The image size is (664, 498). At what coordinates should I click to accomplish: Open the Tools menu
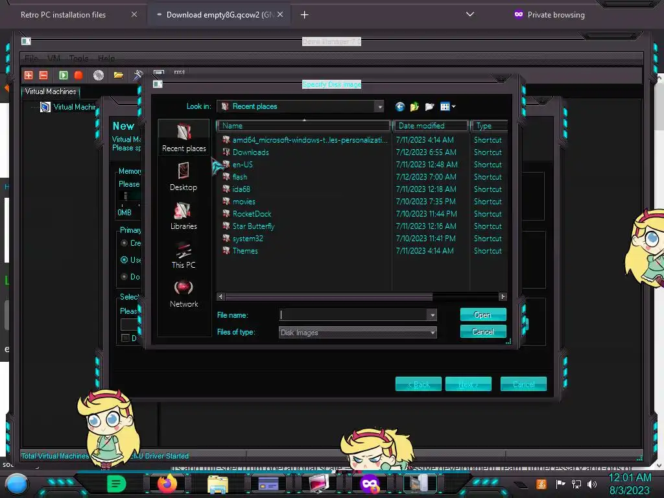tap(78, 58)
